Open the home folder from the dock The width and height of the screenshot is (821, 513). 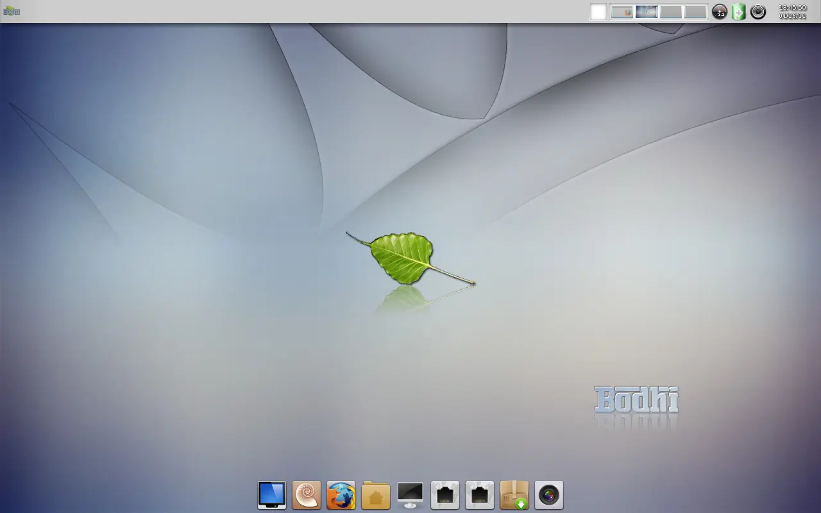tap(375, 494)
